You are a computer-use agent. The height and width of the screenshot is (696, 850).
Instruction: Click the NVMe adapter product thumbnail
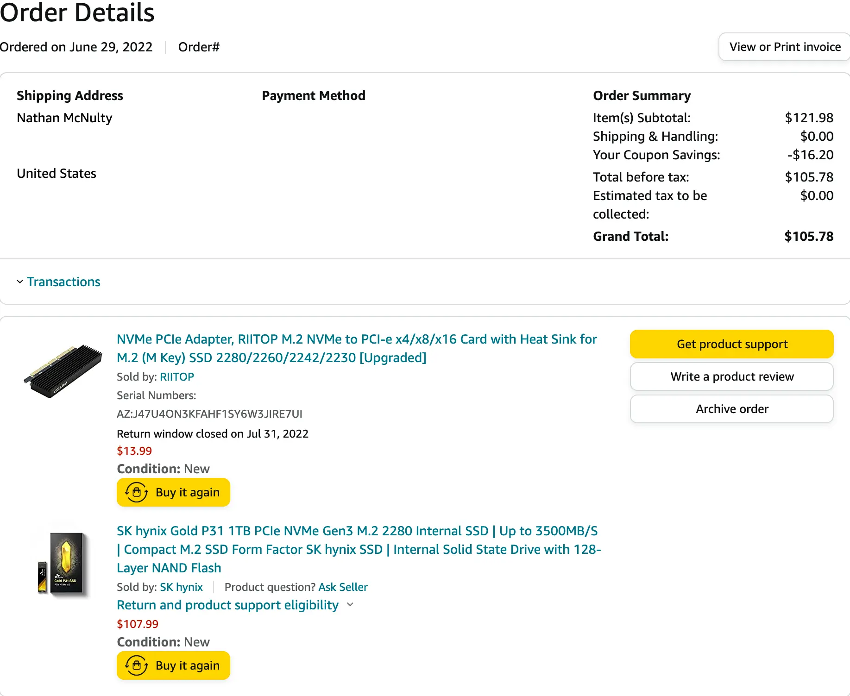[63, 371]
